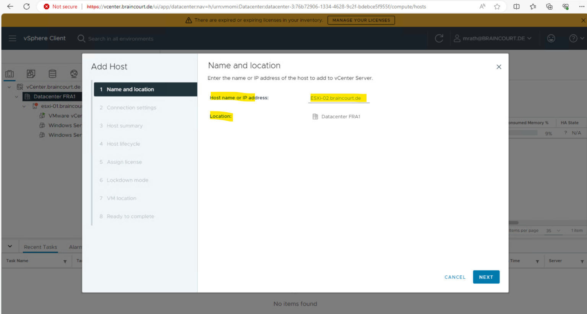Switch to the Storage inventory icon
Image resolution: width=587 pixels, height=314 pixels.
52,74
